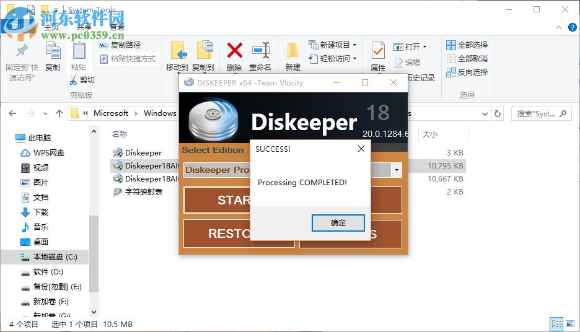Click Edit (编辑) in ribbon
Image resolution: width=580 pixels, height=332 pixels.
(x=407, y=63)
